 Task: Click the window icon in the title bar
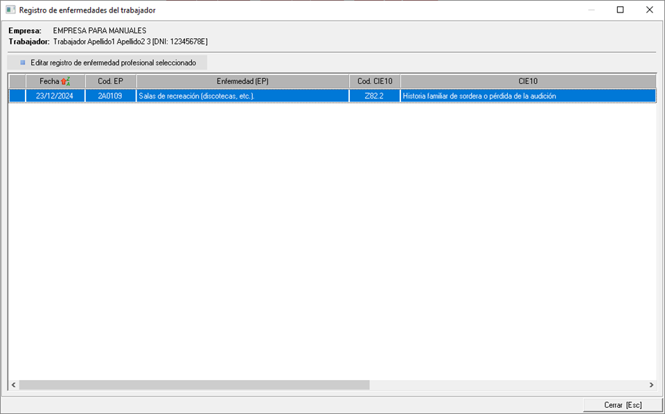pyautogui.click(x=10, y=10)
